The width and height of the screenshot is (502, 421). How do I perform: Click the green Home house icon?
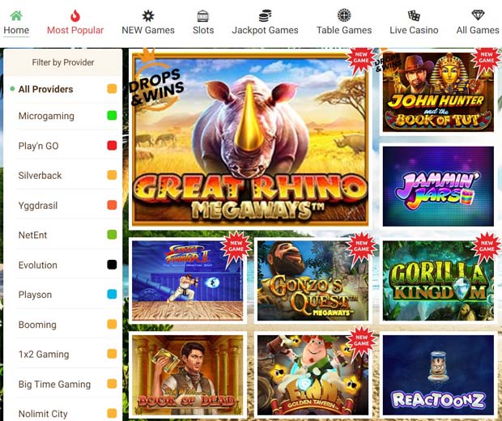pos(16,15)
